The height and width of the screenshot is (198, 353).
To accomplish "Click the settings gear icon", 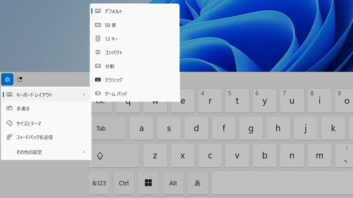I will click(x=7, y=79).
